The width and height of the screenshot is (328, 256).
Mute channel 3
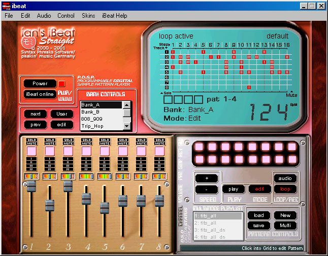tap(69, 143)
